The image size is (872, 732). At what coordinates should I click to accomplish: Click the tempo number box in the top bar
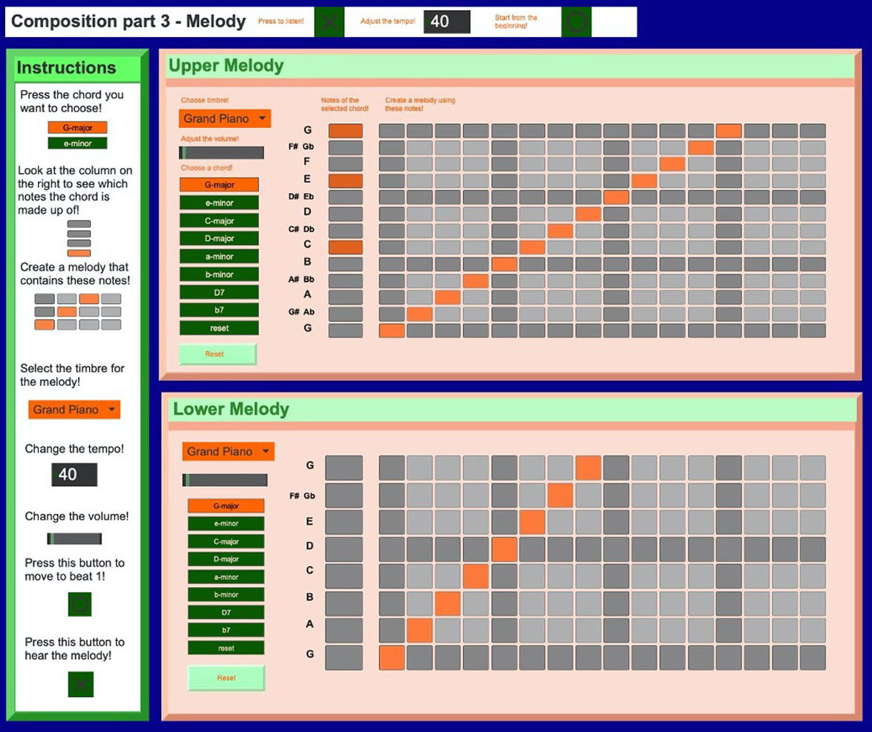pos(447,22)
